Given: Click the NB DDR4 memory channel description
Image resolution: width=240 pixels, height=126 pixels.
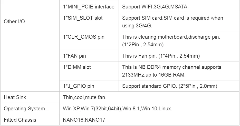Looking at the screenshot, I should (171, 71).
